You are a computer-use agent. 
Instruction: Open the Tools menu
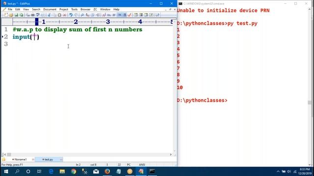(74, 9)
